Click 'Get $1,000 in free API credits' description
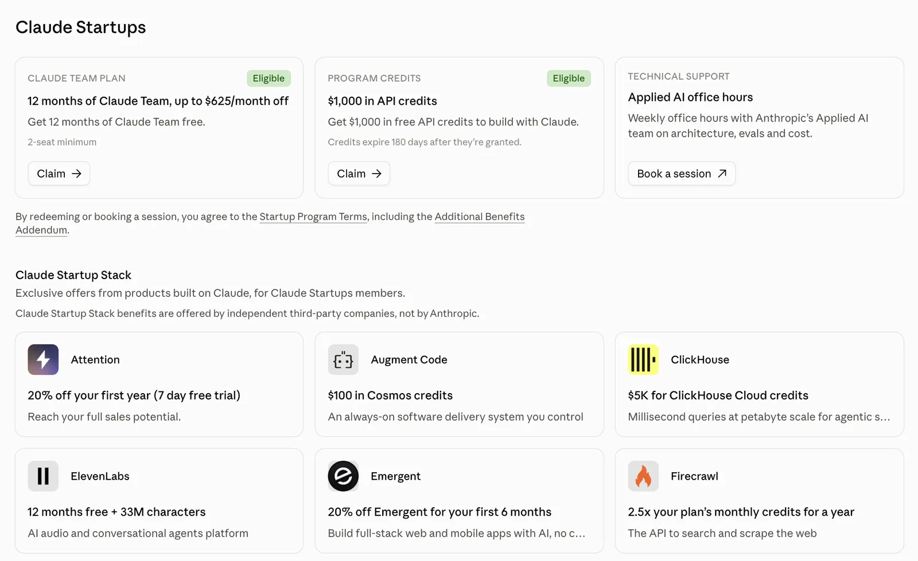 click(x=453, y=122)
